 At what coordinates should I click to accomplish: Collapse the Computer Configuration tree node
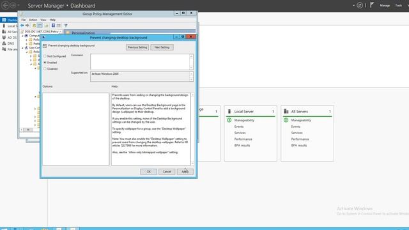(x=22, y=36)
